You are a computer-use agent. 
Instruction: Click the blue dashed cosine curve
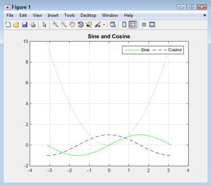click(x=109, y=135)
